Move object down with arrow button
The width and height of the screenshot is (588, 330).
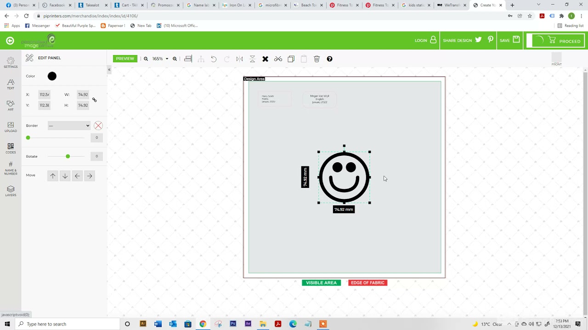click(65, 176)
